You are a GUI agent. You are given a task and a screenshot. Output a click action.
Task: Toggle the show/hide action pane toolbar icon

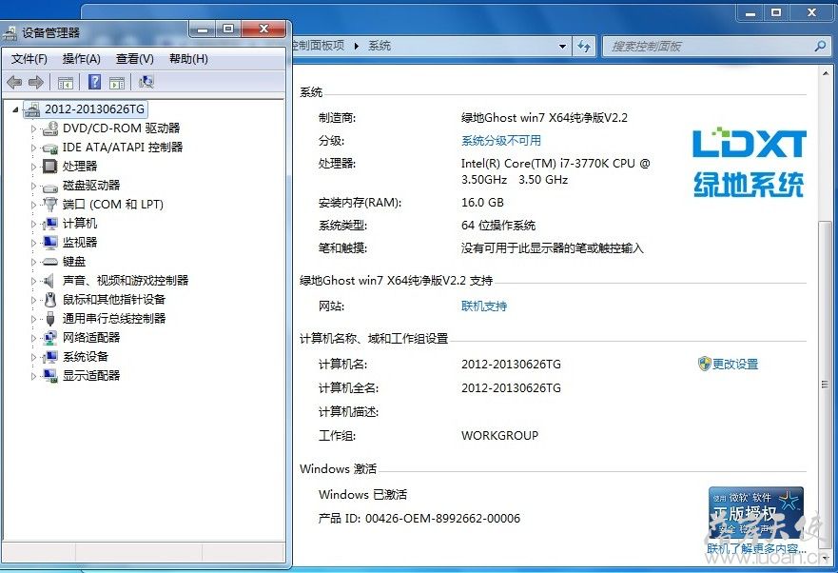(x=116, y=83)
